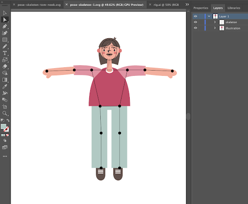Open the Edit Toolbar three-dots menu
This screenshot has width=248, height=204.
point(5,156)
